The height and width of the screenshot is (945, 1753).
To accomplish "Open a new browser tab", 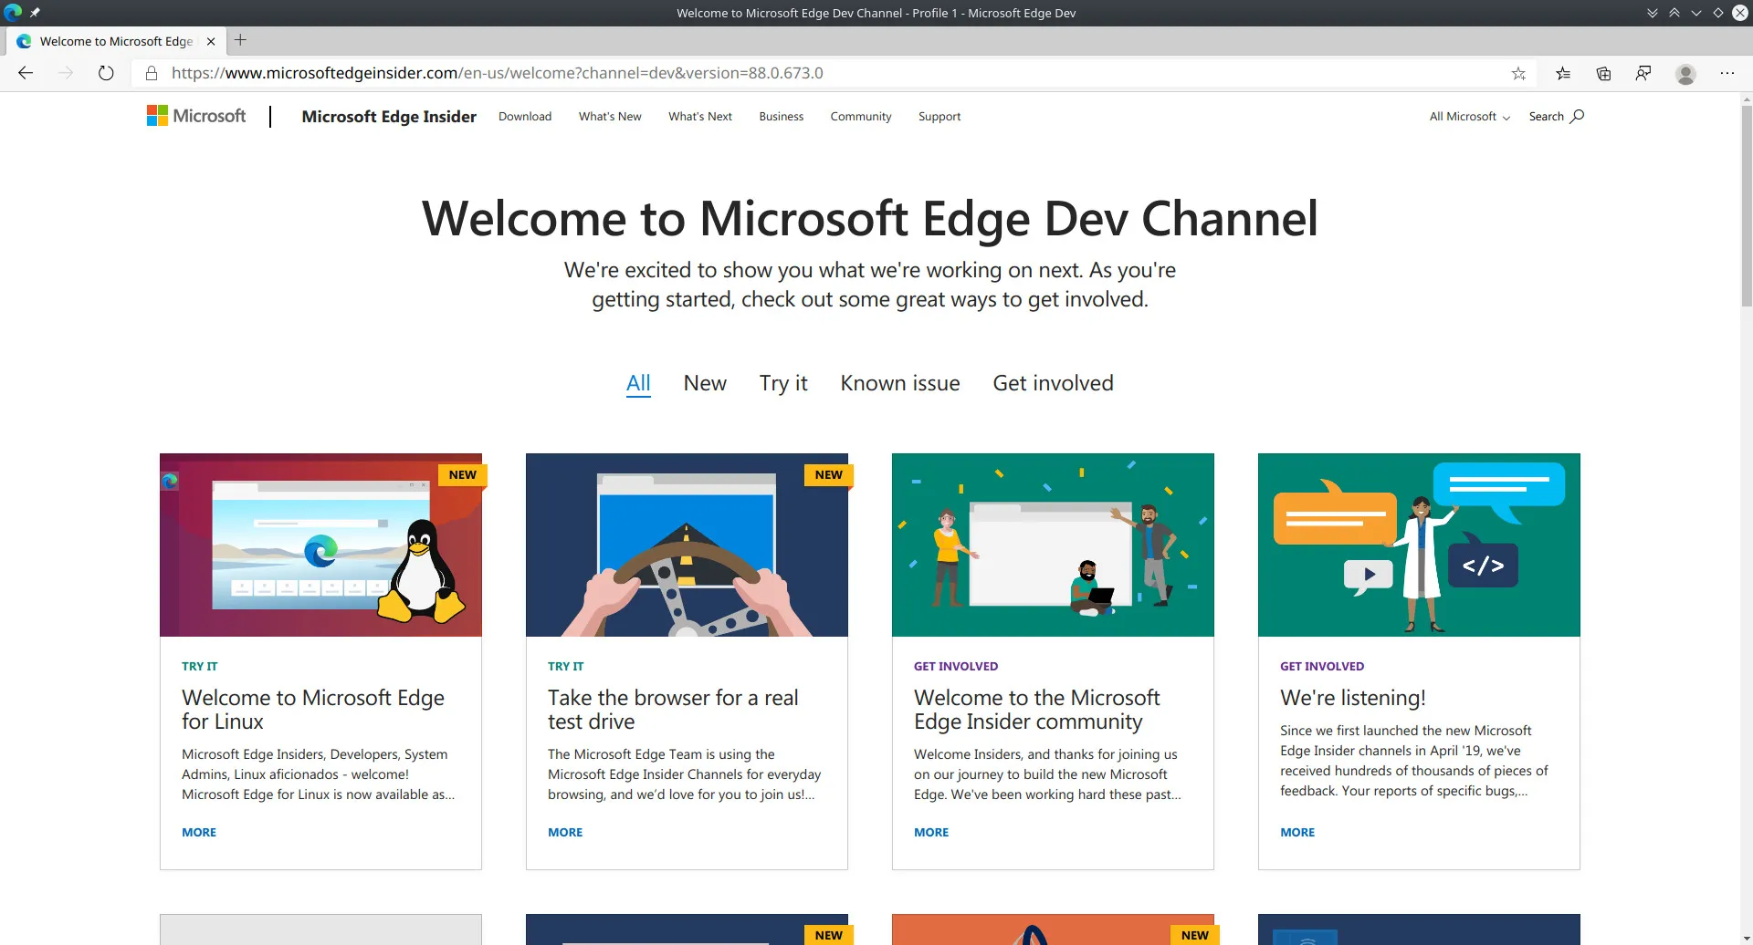I will [240, 40].
